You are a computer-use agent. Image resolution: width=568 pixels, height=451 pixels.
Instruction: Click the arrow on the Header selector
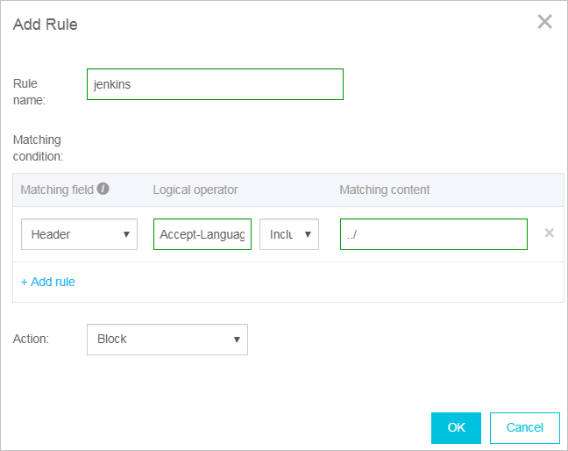click(126, 234)
